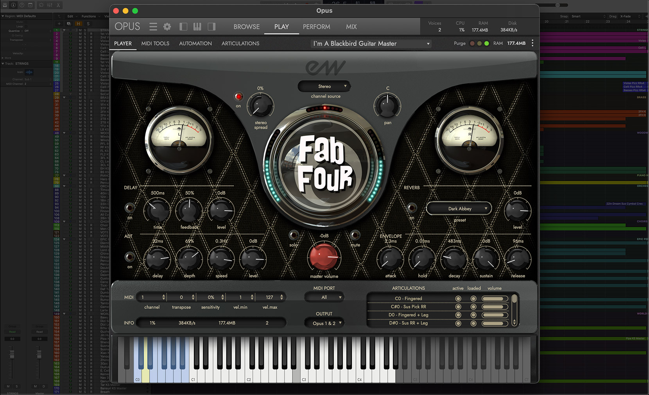This screenshot has width=649, height=395.
Task: Toggle the left sidebar panel icon
Action: pyautogui.click(x=183, y=27)
